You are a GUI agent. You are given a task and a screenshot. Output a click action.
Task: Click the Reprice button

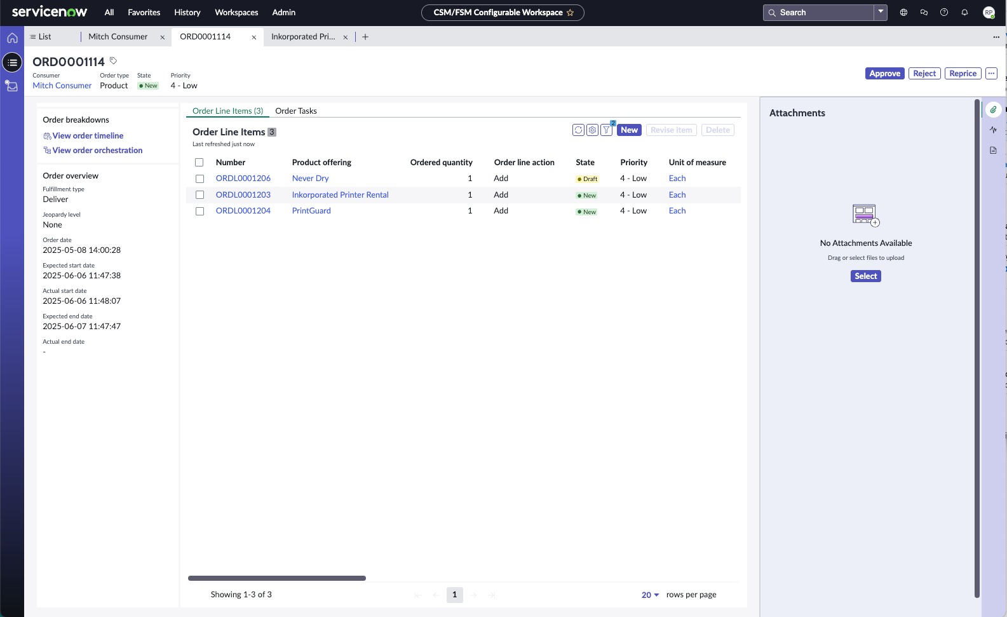tap(963, 73)
